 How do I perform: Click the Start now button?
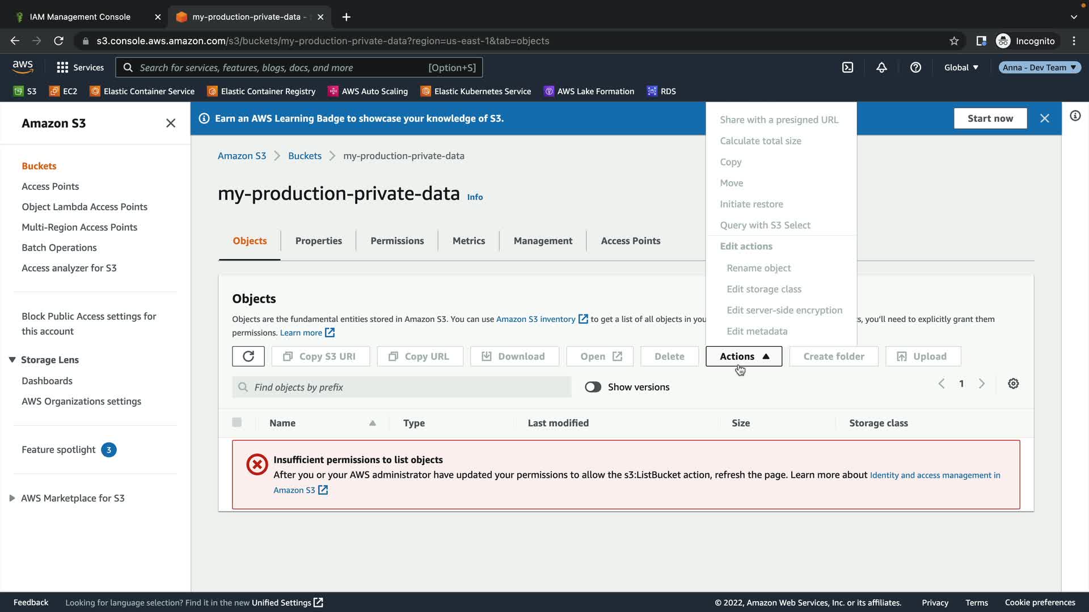coord(990,118)
